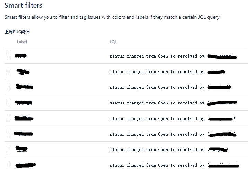
Task: Select the sixth row's drag handle
Action: coord(8,134)
